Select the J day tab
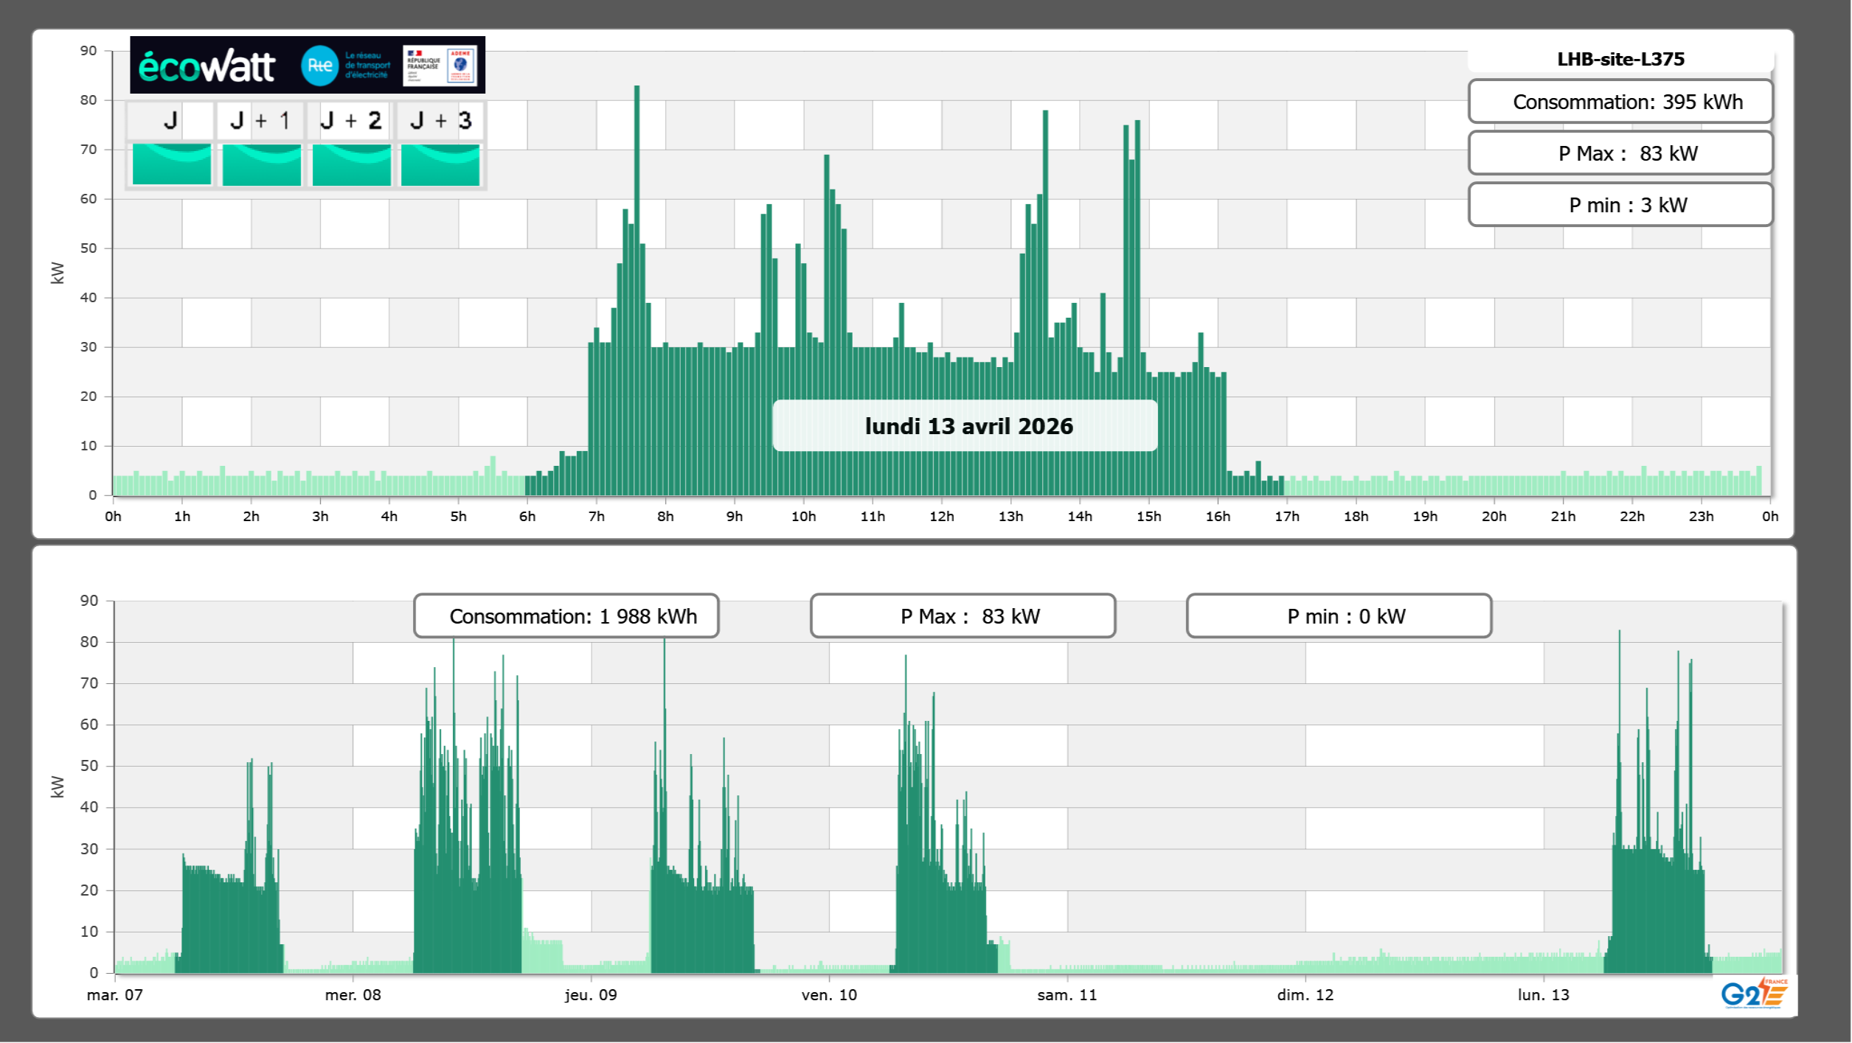 (171, 121)
